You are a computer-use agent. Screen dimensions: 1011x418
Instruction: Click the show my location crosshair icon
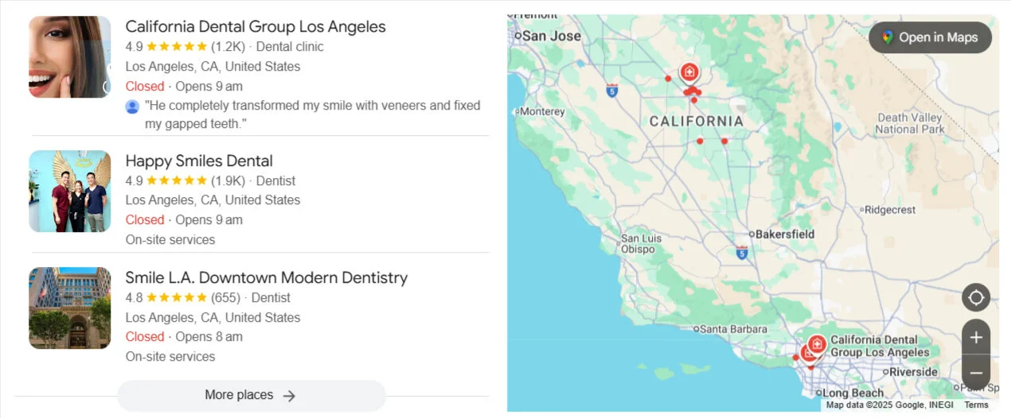pos(976,298)
